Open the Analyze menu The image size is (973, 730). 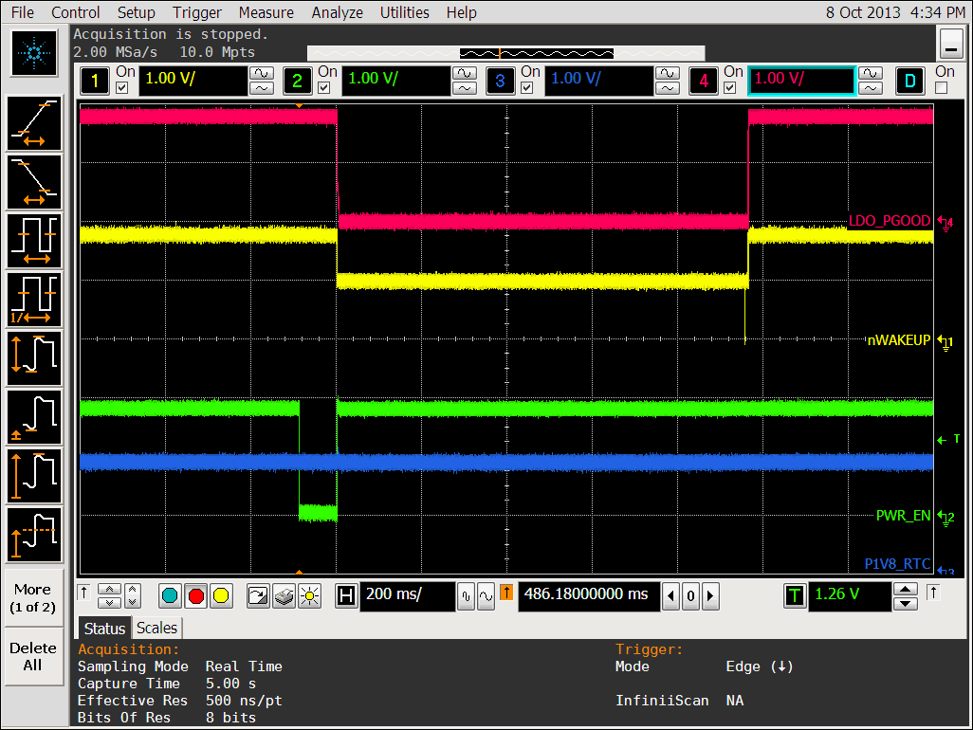pyautogui.click(x=337, y=12)
